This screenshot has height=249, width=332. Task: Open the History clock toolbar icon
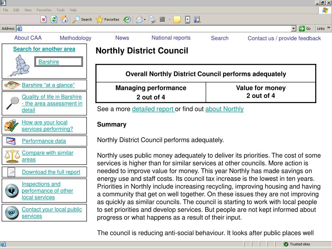pos(127,19)
